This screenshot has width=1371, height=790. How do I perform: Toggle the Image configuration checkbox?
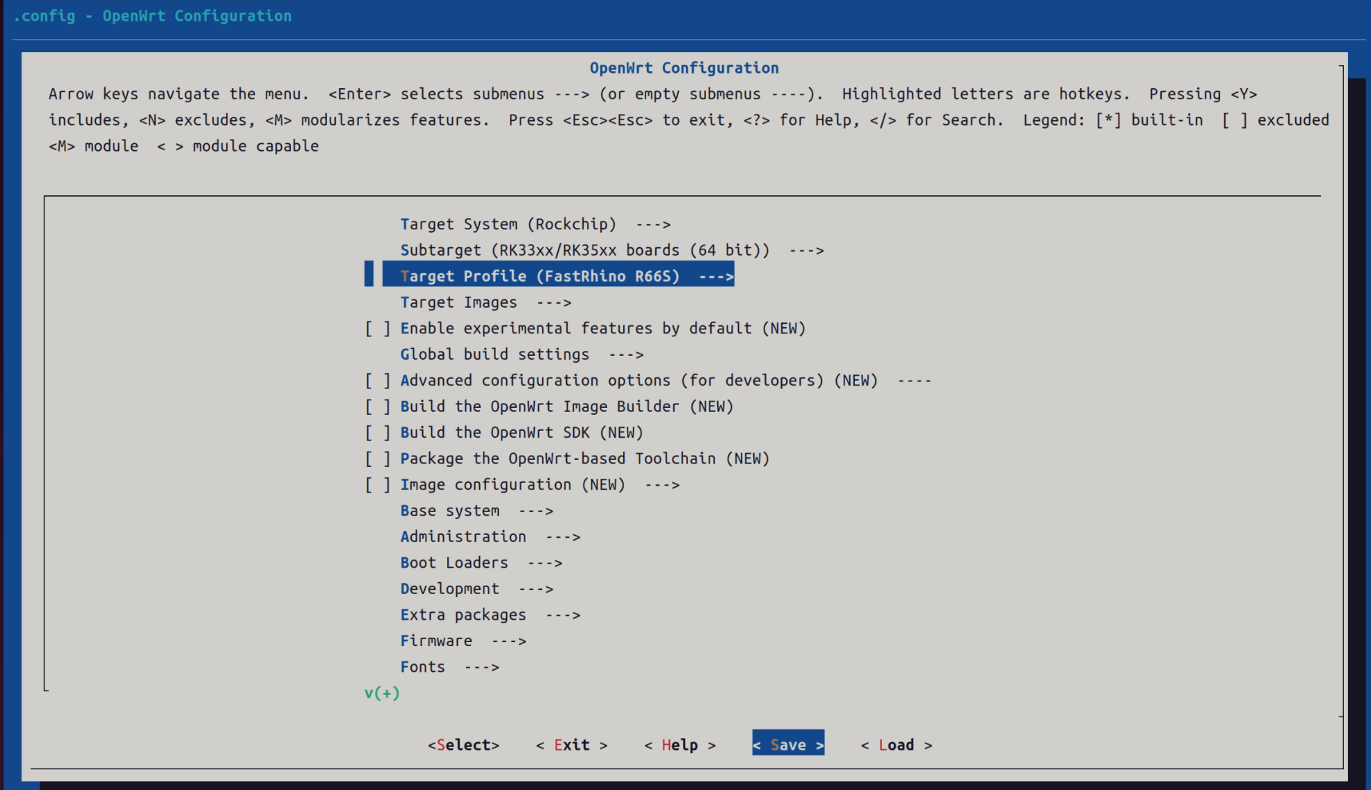(378, 485)
